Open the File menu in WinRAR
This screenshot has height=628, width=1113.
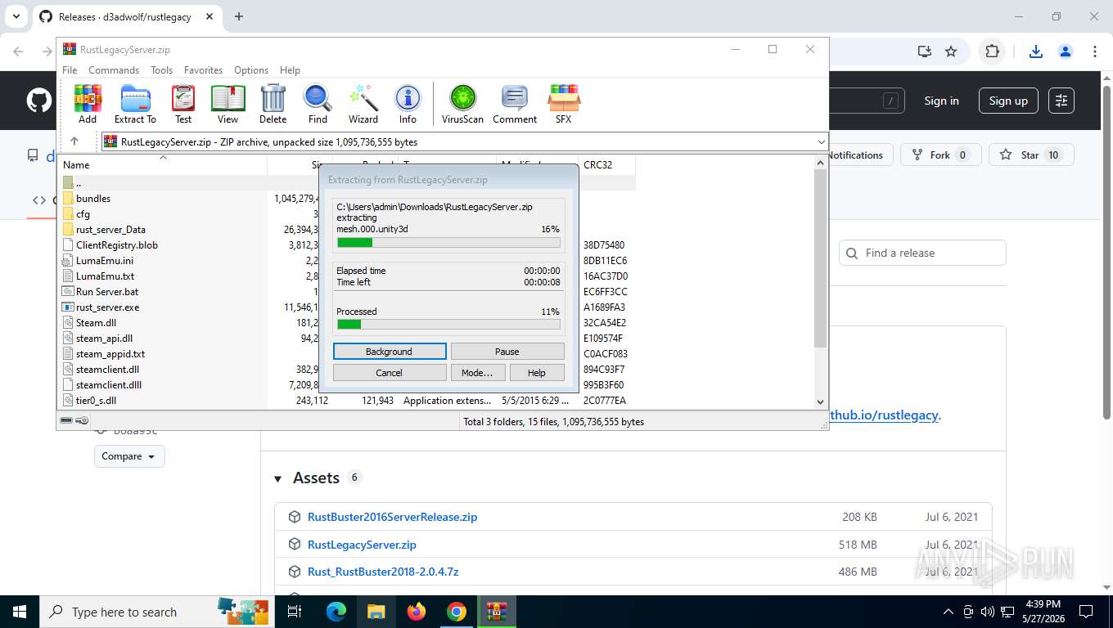click(70, 70)
